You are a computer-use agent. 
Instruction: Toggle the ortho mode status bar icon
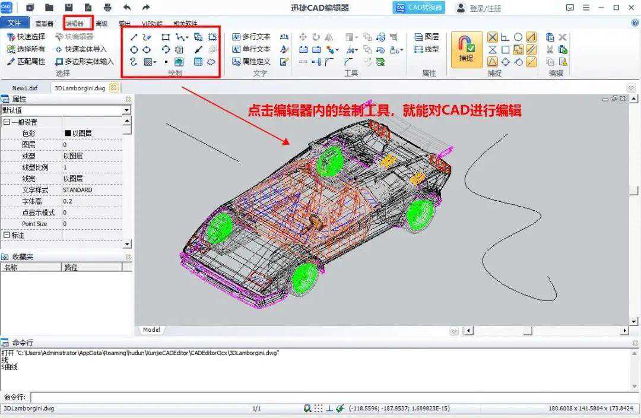pyautogui.click(x=329, y=408)
